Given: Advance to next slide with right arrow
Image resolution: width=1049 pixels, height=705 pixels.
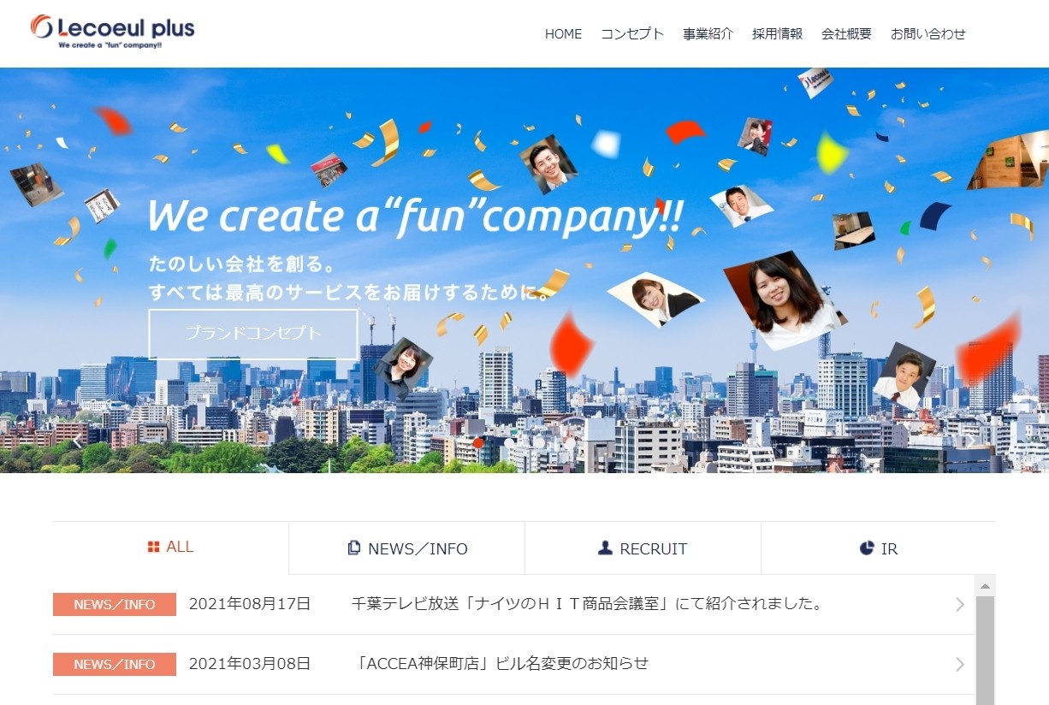Looking at the screenshot, I should click(971, 441).
